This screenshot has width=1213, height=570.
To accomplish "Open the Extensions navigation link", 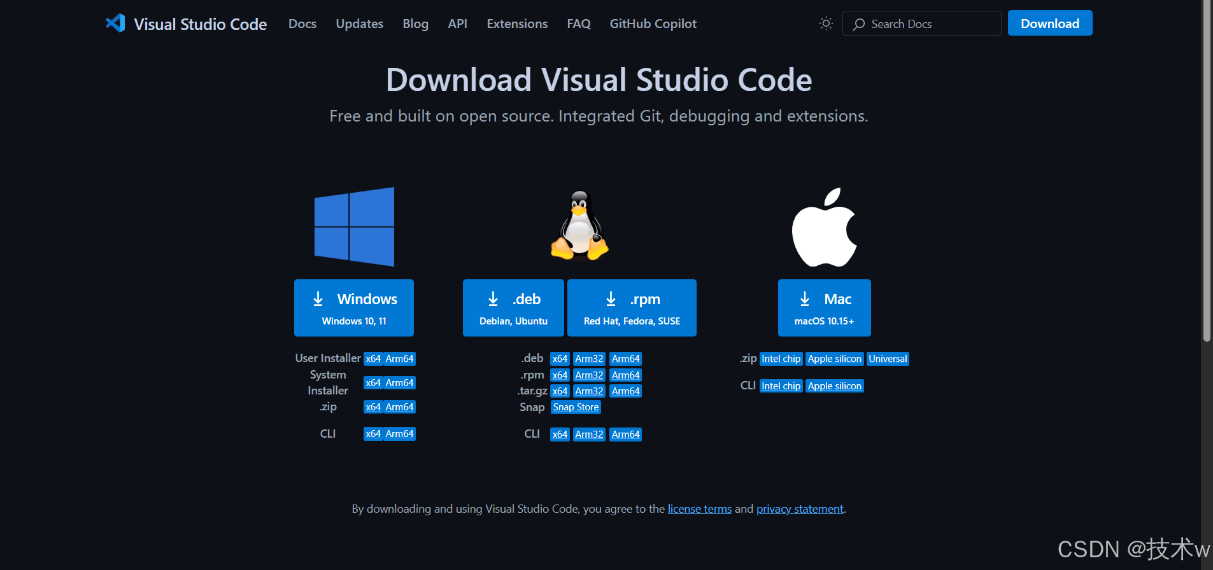I will pyautogui.click(x=517, y=24).
